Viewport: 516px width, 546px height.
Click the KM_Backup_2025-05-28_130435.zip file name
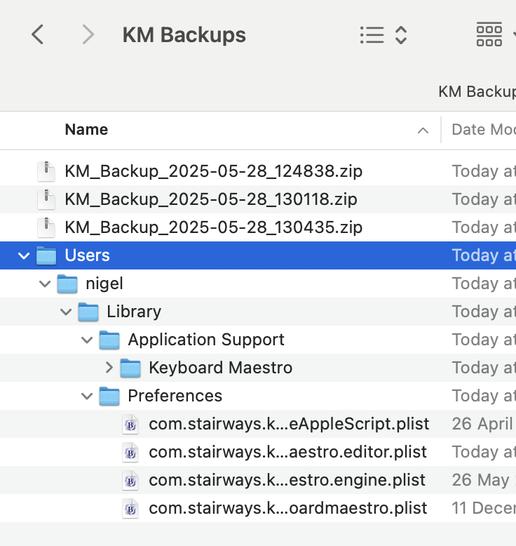click(x=213, y=227)
